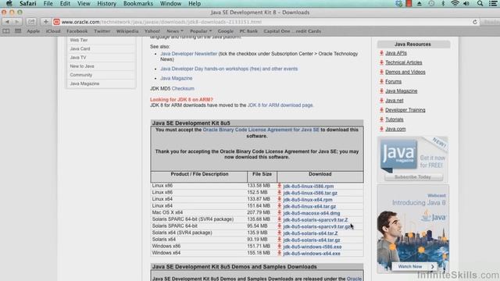
Task: Open the Twitter bookmark
Action: (x=102, y=31)
